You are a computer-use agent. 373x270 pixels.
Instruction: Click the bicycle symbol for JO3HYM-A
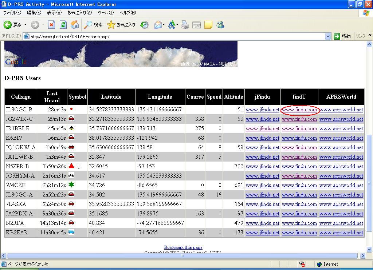tap(71, 175)
